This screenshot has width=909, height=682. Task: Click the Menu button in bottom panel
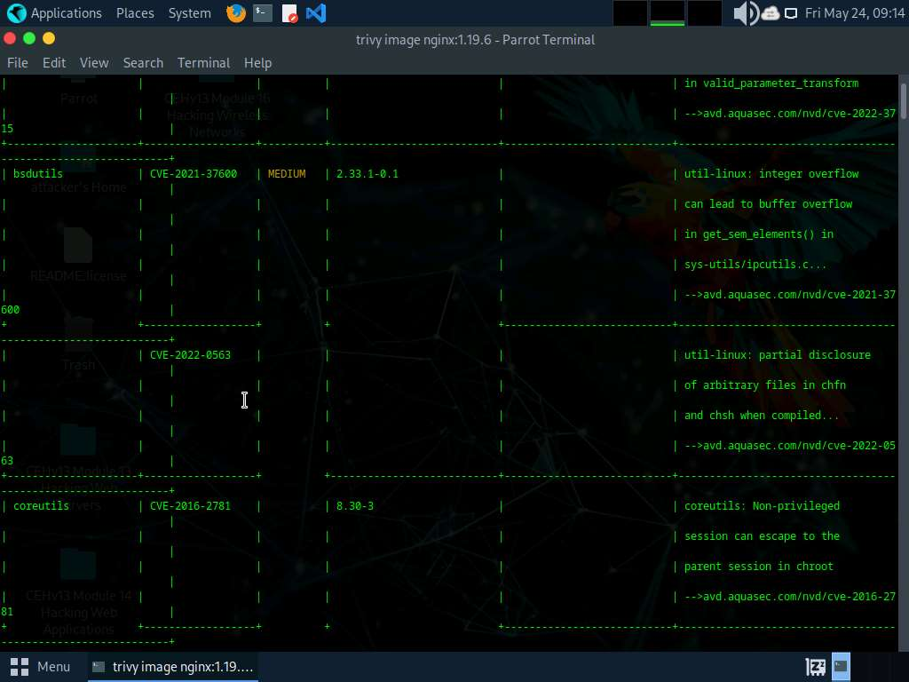pos(41,666)
